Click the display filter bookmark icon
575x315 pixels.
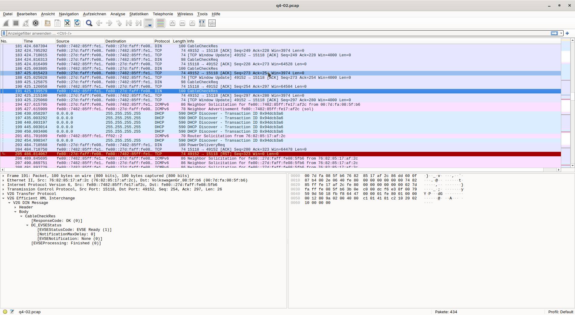pyautogui.click(x=4, y=33)
